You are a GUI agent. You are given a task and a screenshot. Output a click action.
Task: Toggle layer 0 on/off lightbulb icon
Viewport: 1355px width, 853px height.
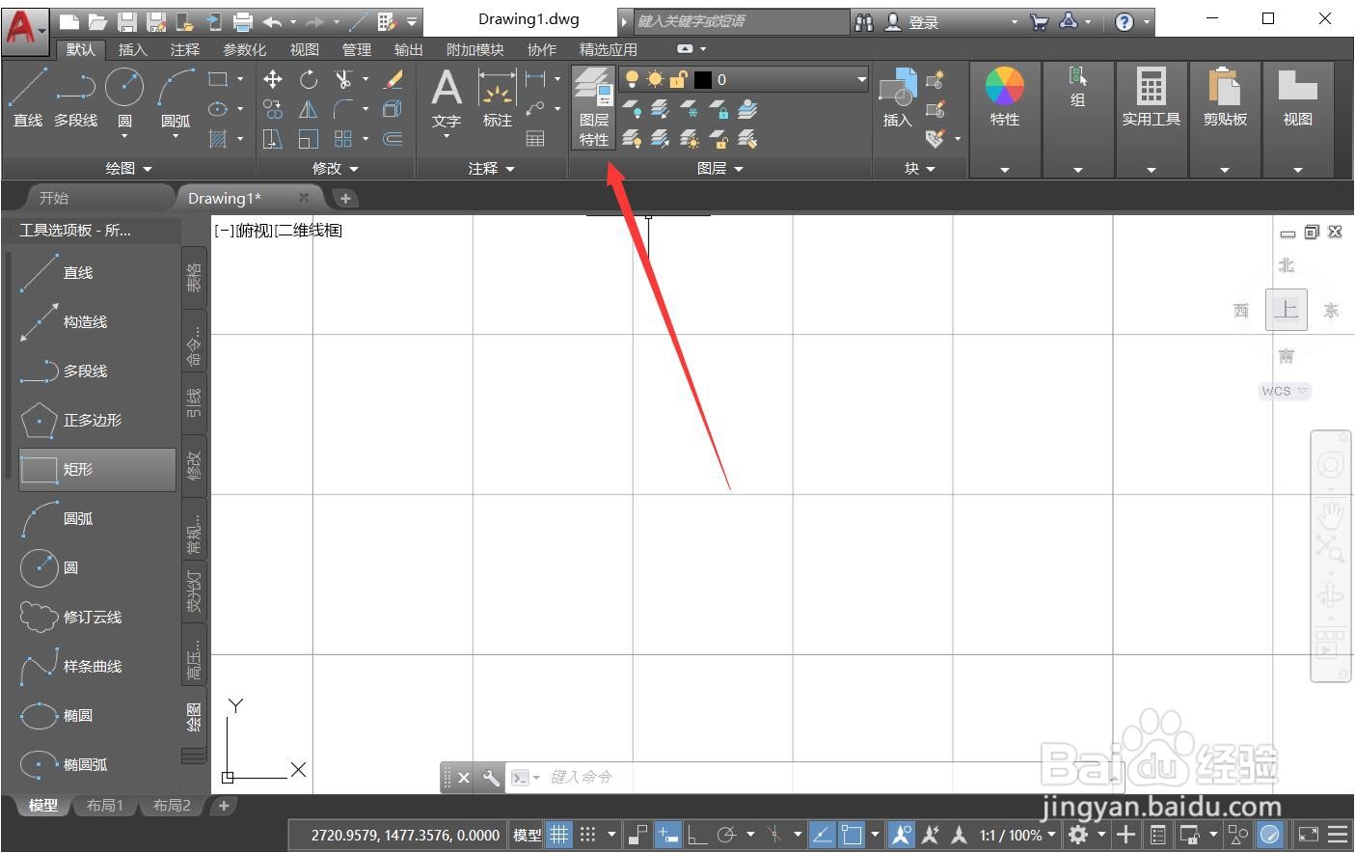(x=632, y=79)
